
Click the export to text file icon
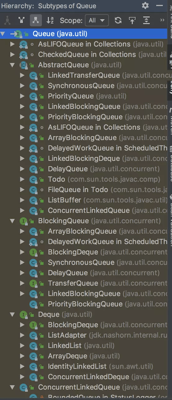click(x=132, y=20)
